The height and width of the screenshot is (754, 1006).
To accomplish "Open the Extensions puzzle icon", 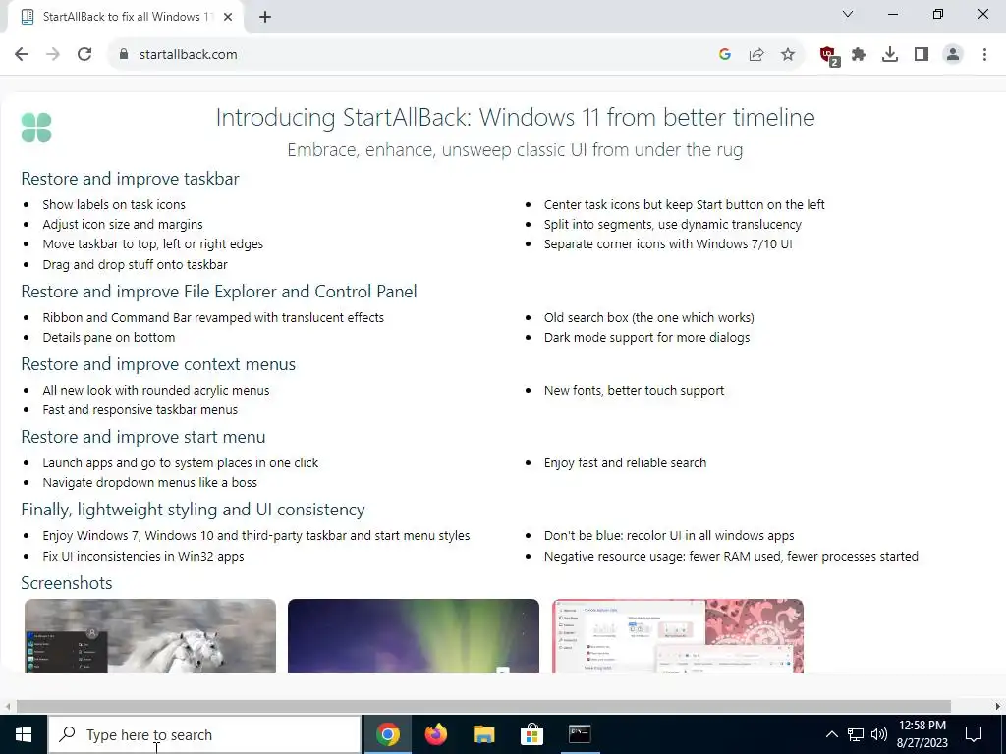I will coord(859,55).
